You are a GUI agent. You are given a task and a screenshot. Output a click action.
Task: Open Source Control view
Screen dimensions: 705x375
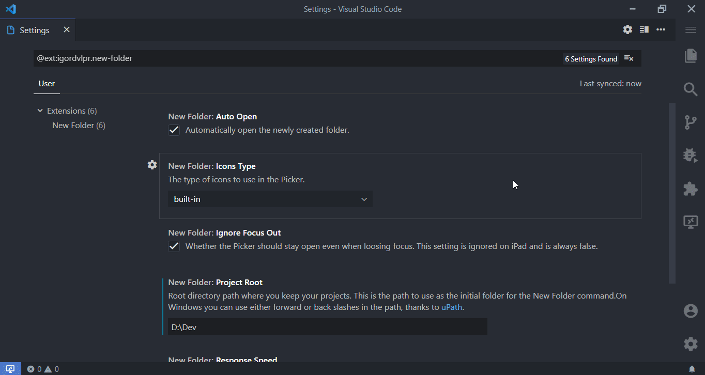[x=691, y=122]
